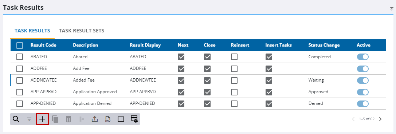Click the copy record icon
This screenshot has width=396, height=134.
[x=55, y=119]
